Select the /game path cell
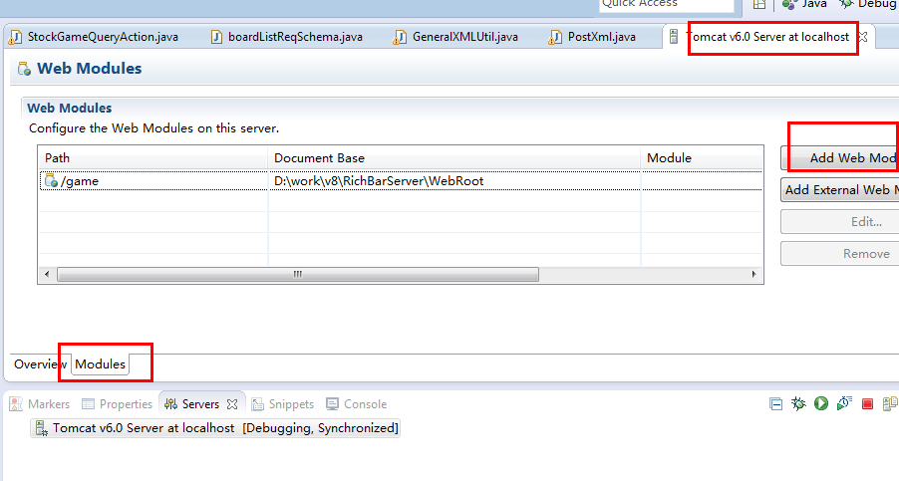The image size is (899, 481). tap(153, 181)
